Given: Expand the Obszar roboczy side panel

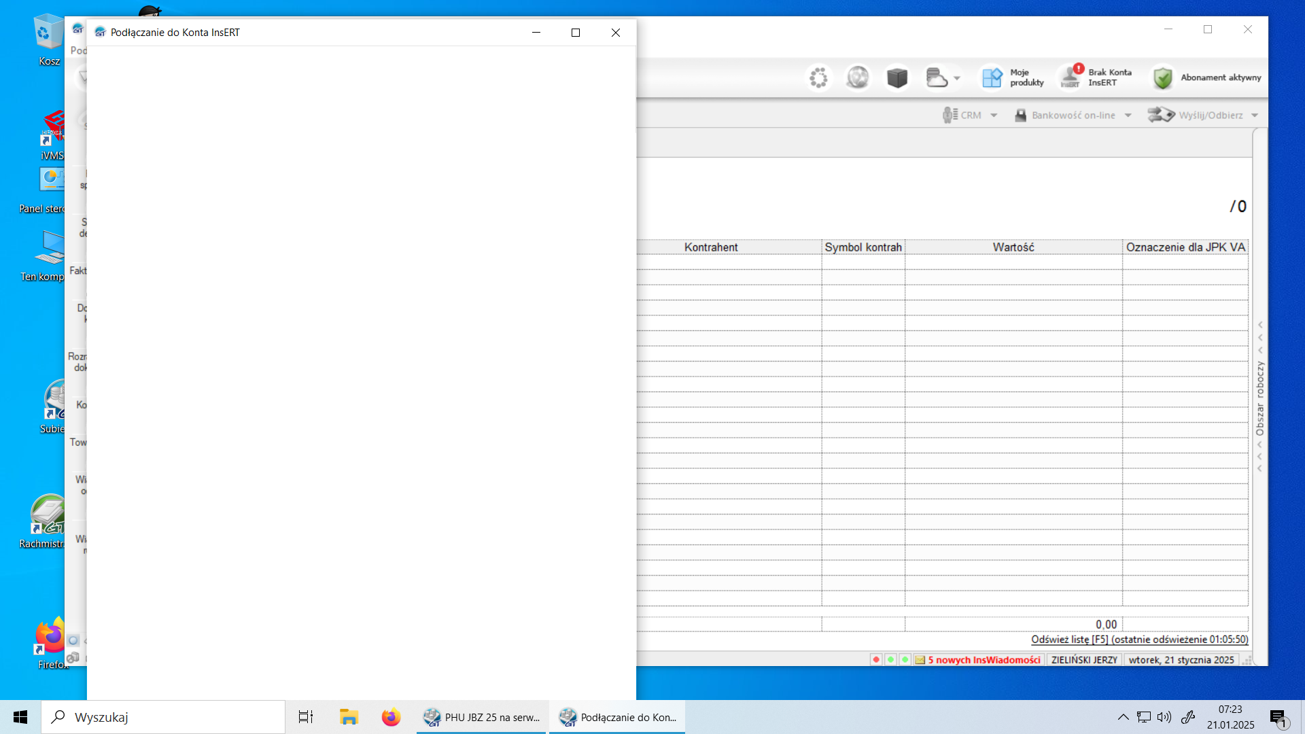Looking at the screenshot, I should click(1260, 398).
